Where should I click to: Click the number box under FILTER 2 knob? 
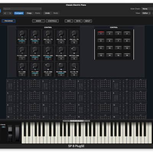point(35,59)
